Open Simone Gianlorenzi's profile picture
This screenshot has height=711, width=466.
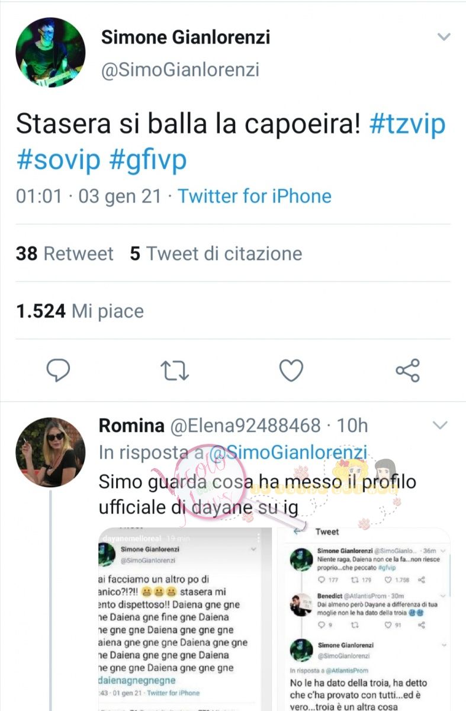(50, 53)
